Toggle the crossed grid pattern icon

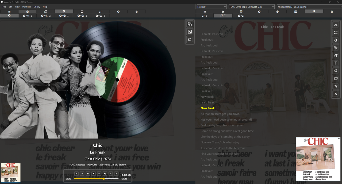pyautogui.click(x=336, y=48)
